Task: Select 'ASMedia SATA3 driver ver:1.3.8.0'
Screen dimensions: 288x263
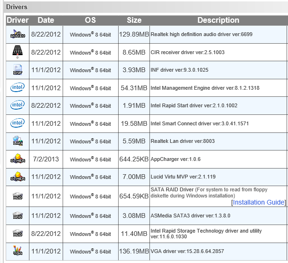Action: 190,216
